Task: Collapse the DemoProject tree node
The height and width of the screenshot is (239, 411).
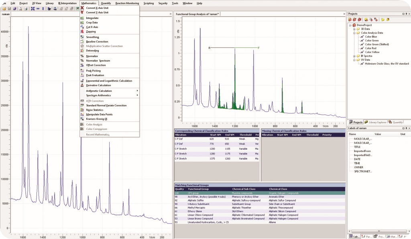Action: click(x=350, y=25)
